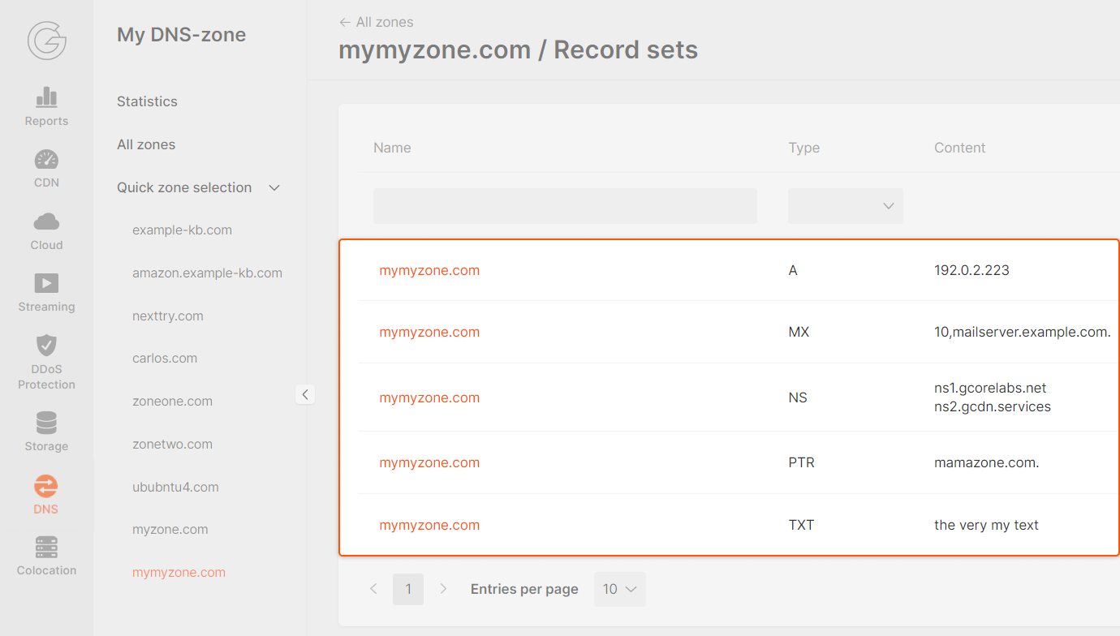Screen dimensions: 1120x636
Task: Open the Reports section icon
Action: (x=46, y=97)
